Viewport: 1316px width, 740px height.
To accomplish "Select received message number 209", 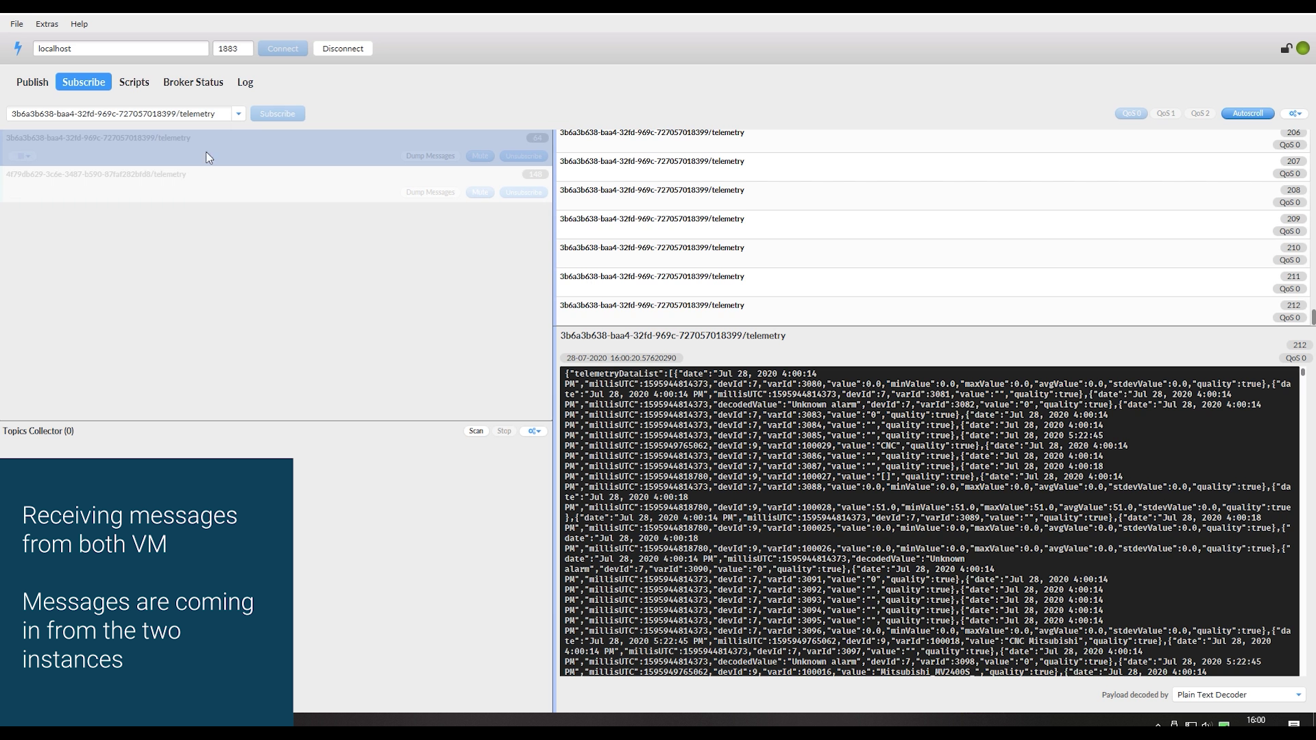I will 932,225.
